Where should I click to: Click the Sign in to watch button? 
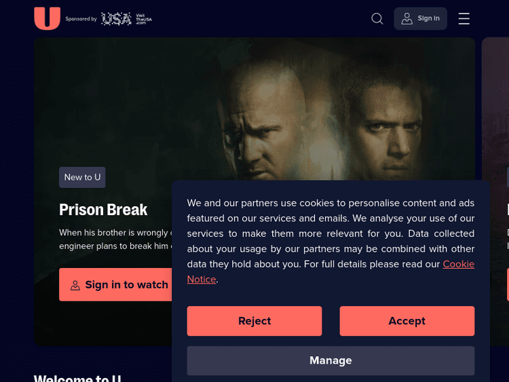click(x=115, y=284)
